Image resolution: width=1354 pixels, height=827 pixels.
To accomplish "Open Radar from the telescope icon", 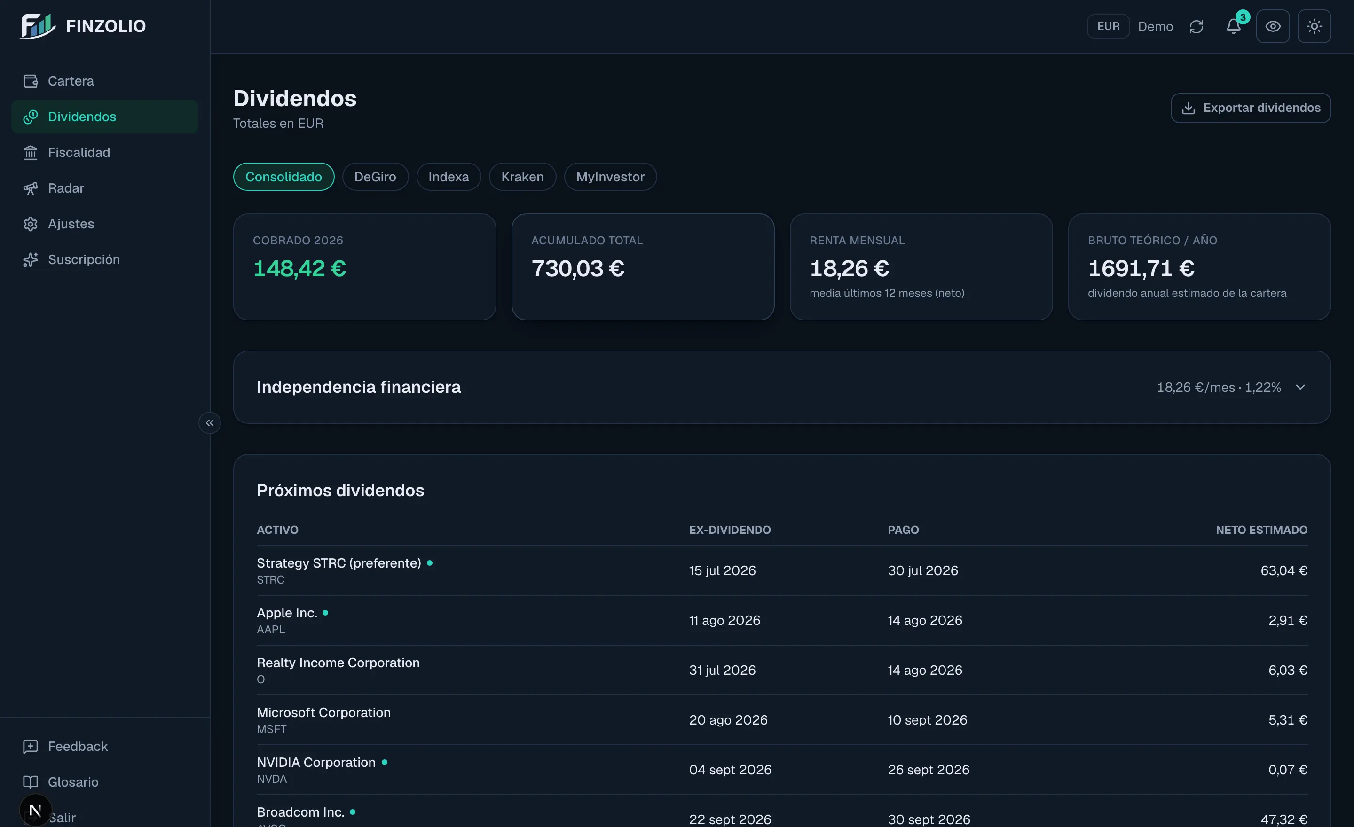I will 30,188.
